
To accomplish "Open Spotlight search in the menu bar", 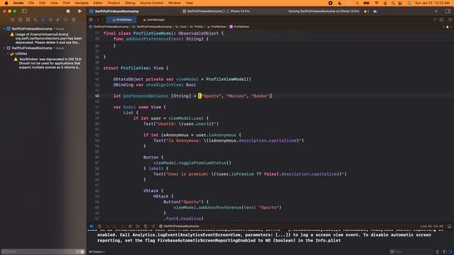I will pyautogui.click(x=393, y=3).
